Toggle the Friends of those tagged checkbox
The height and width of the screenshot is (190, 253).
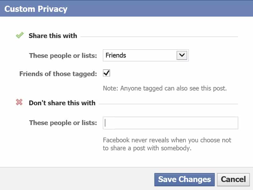107,74
